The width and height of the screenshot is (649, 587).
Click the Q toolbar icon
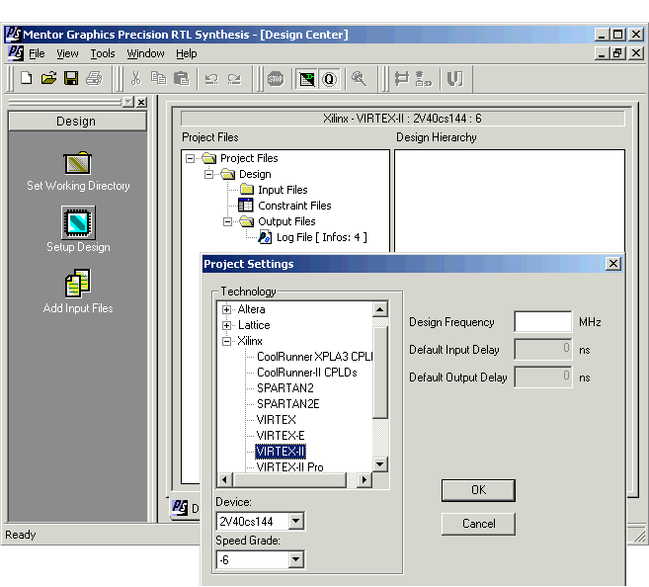[330, 79]
